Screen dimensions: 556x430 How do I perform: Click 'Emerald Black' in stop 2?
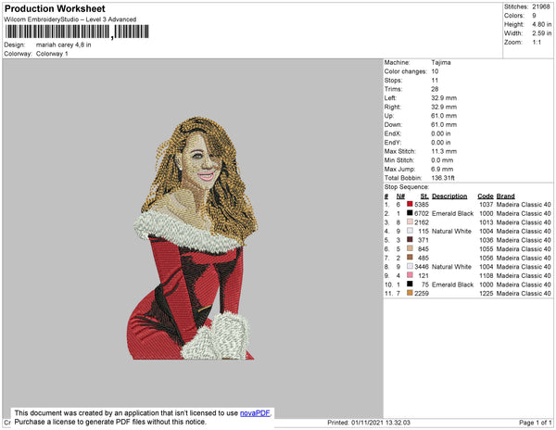click(453, 213)
